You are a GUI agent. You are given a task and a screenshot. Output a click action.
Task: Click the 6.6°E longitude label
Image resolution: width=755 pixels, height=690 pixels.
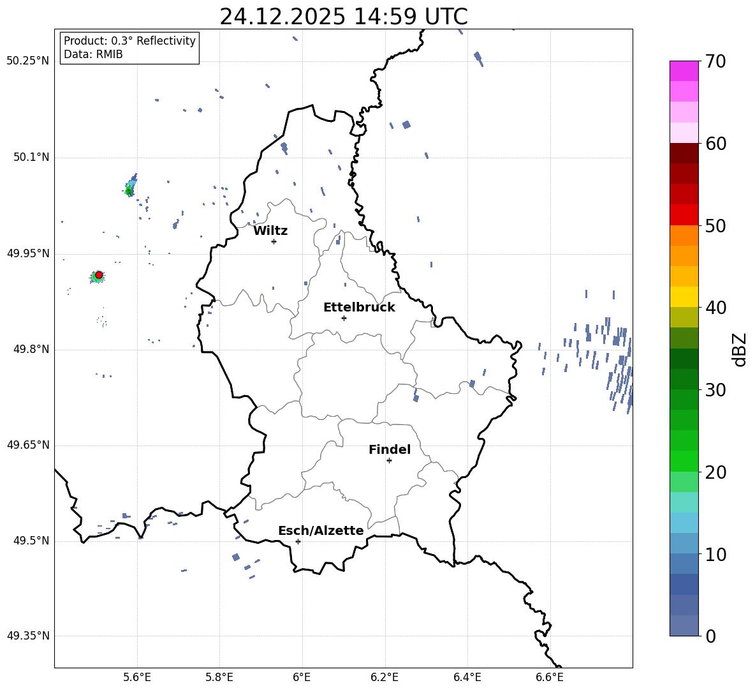pos(550,677)
